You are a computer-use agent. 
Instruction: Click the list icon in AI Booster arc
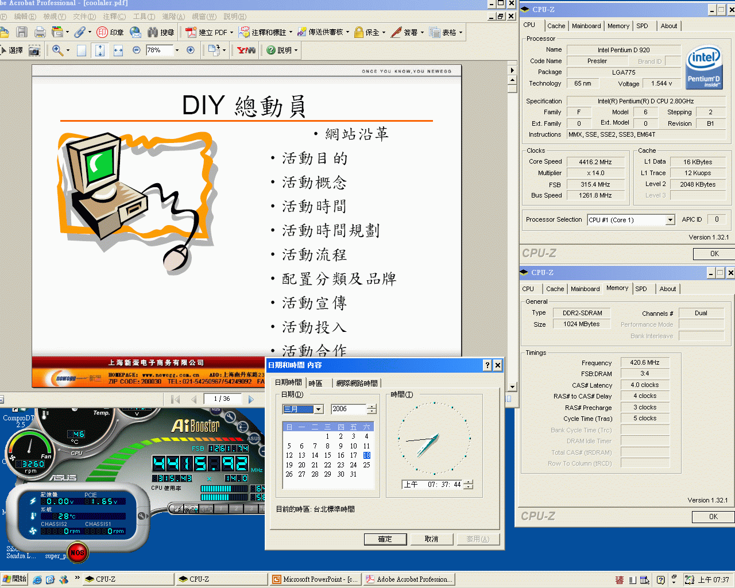(243, 426)
